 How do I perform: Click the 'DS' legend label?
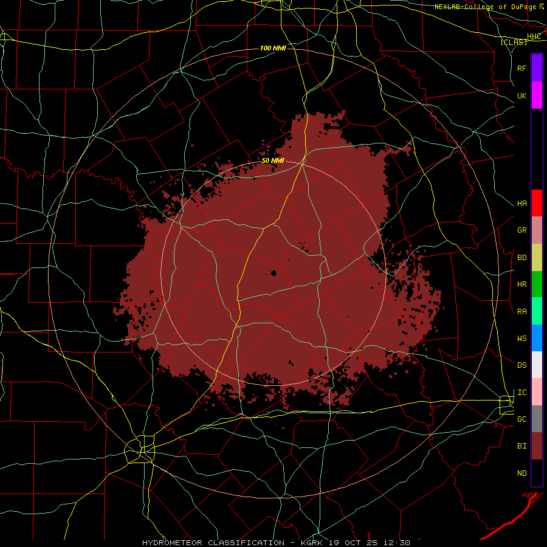522,365
